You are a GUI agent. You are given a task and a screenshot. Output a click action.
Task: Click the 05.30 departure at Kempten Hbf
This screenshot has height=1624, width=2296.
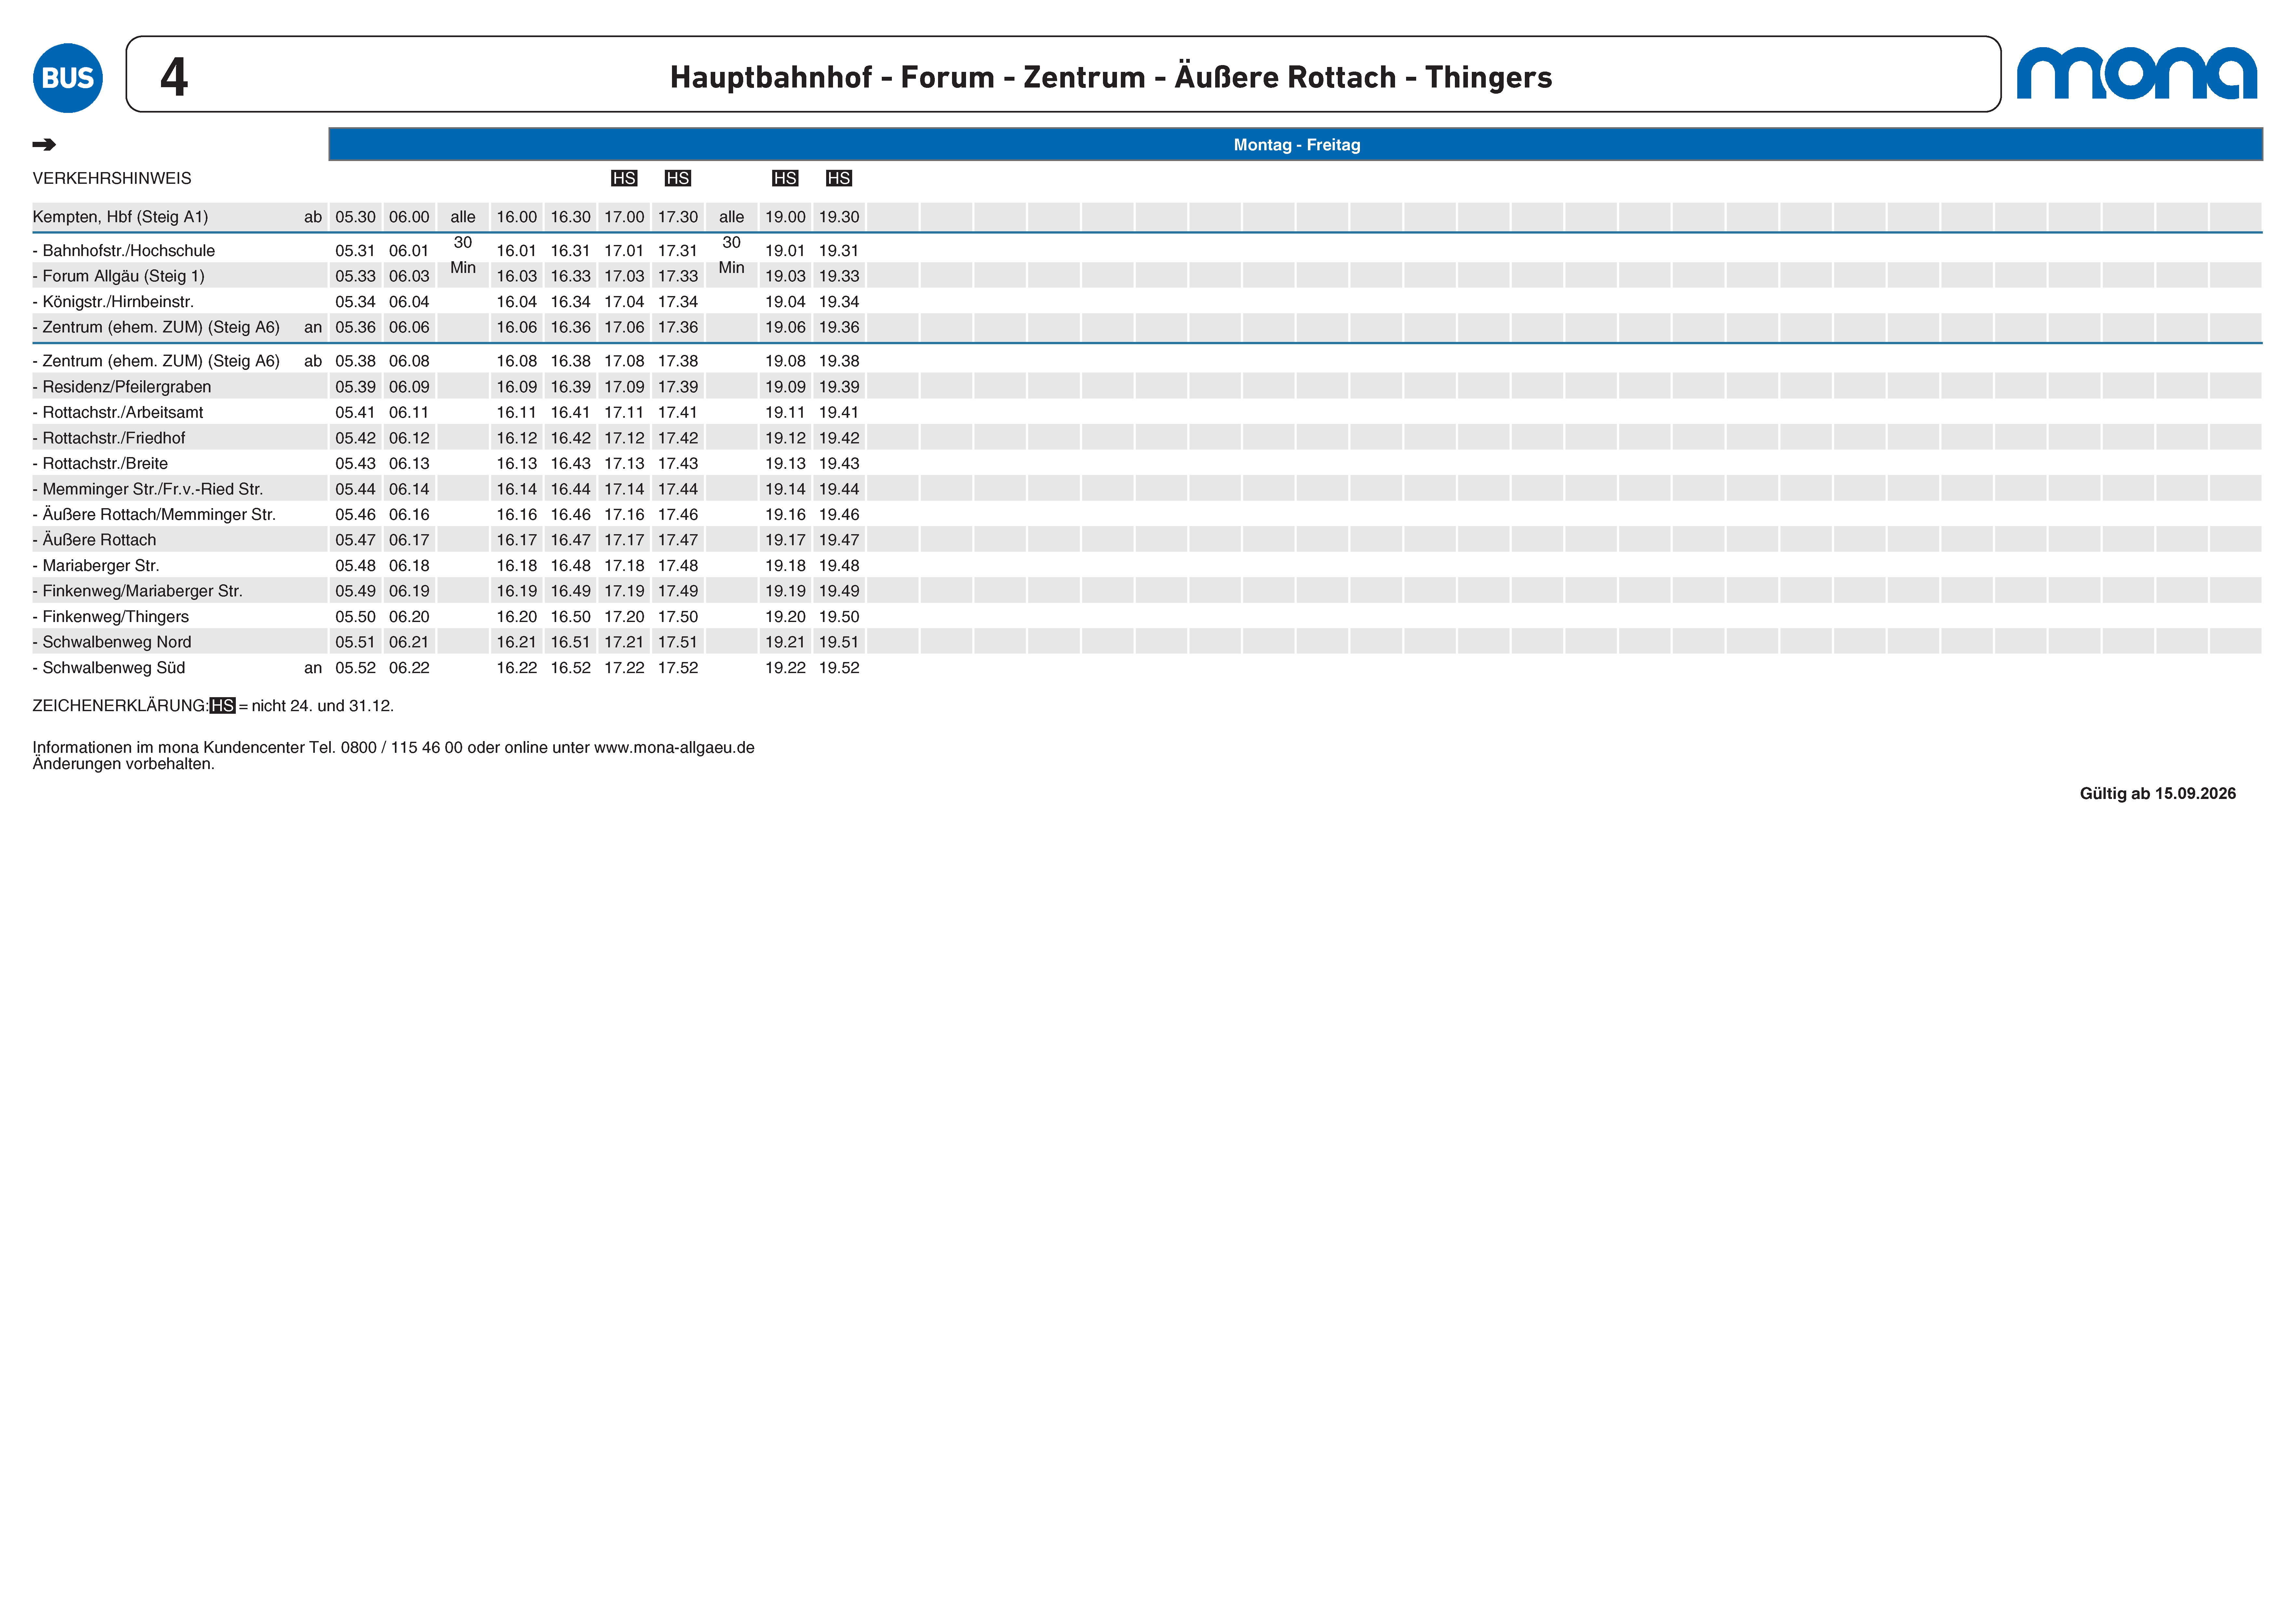coord(355,217)
